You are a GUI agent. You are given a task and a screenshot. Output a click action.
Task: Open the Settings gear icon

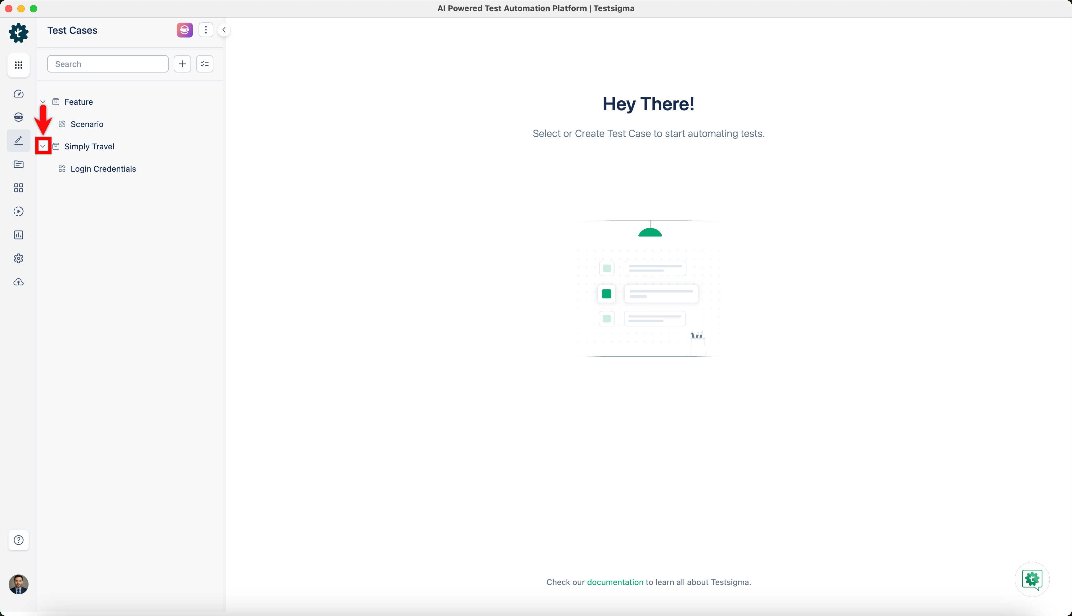pyautogui.click(x=18, y=258)
